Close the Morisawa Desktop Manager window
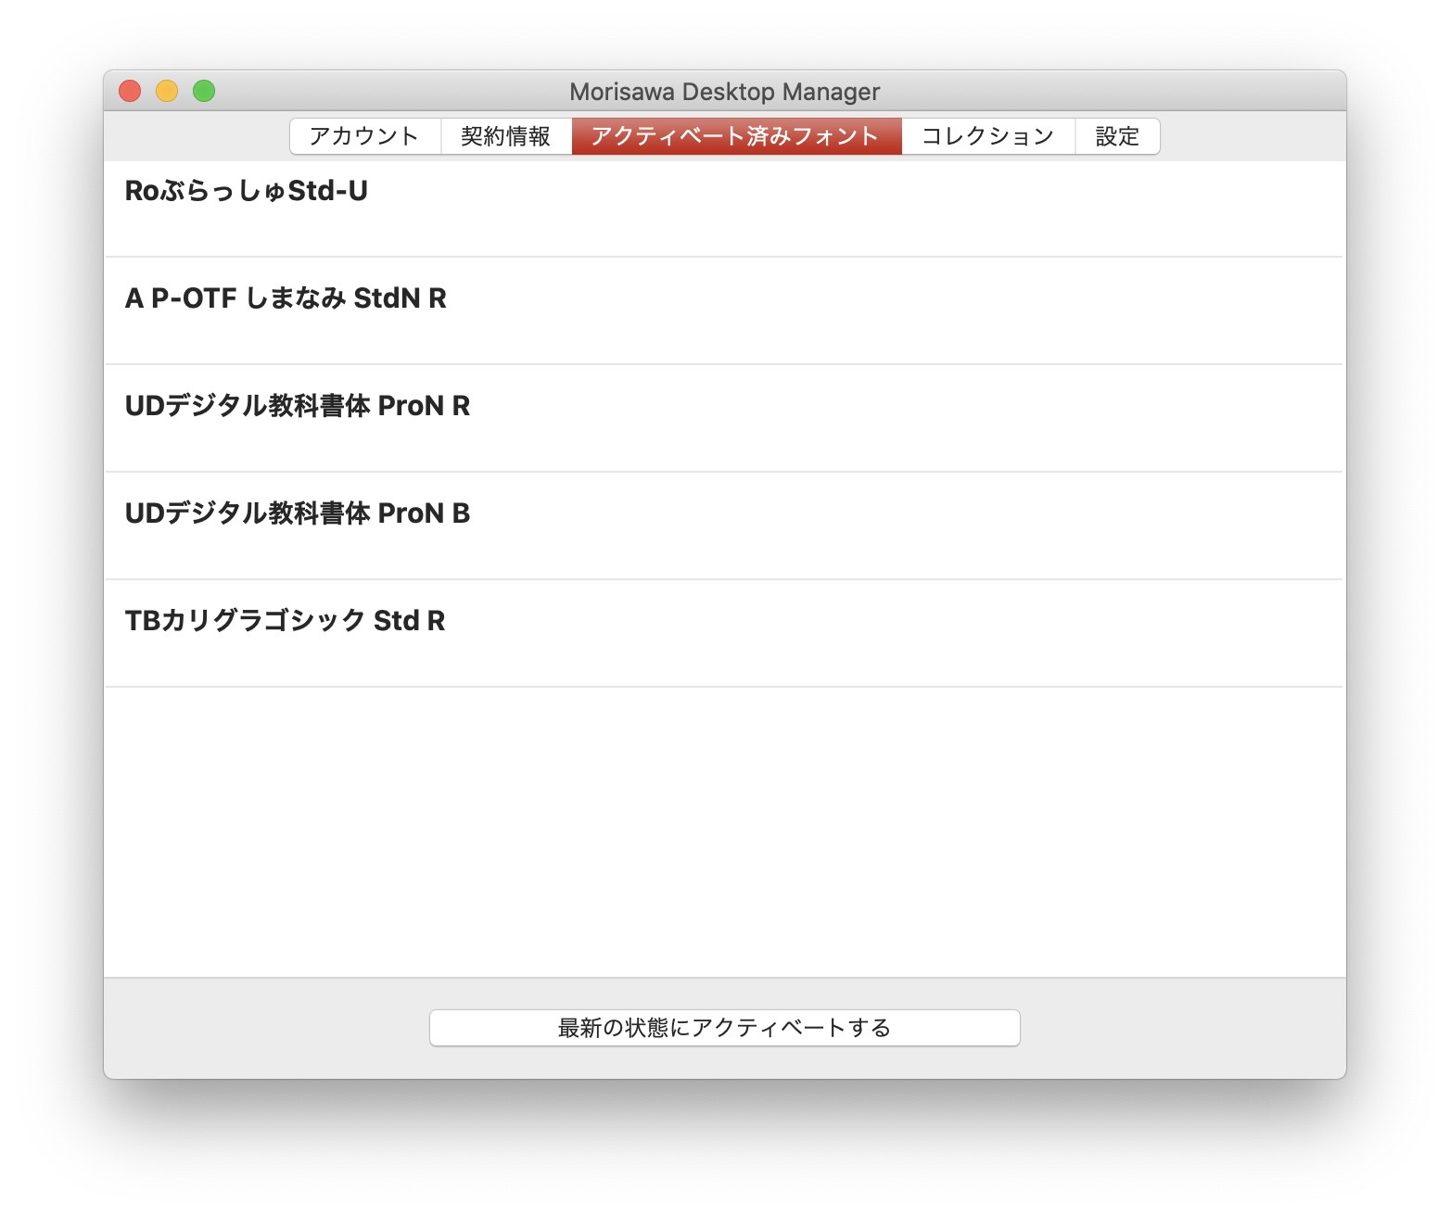The width and height of the screenshot is (1450, 1216). 129,91
